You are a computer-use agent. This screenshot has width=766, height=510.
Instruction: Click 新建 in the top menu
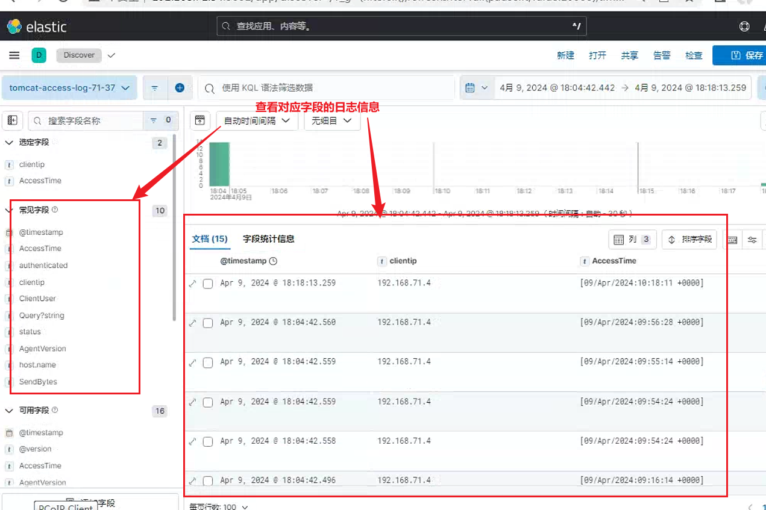click(566, 55)
